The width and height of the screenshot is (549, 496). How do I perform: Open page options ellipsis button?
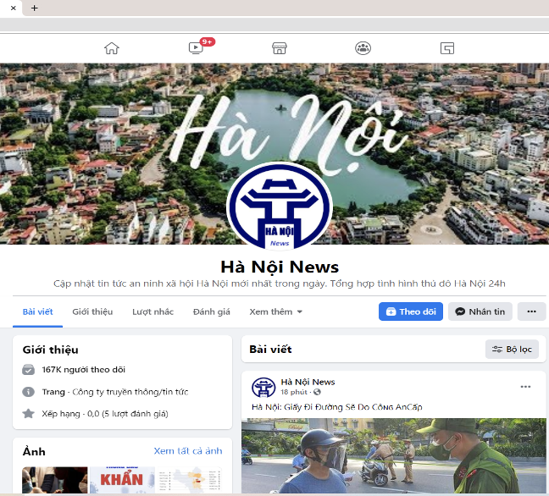[531, 311]
